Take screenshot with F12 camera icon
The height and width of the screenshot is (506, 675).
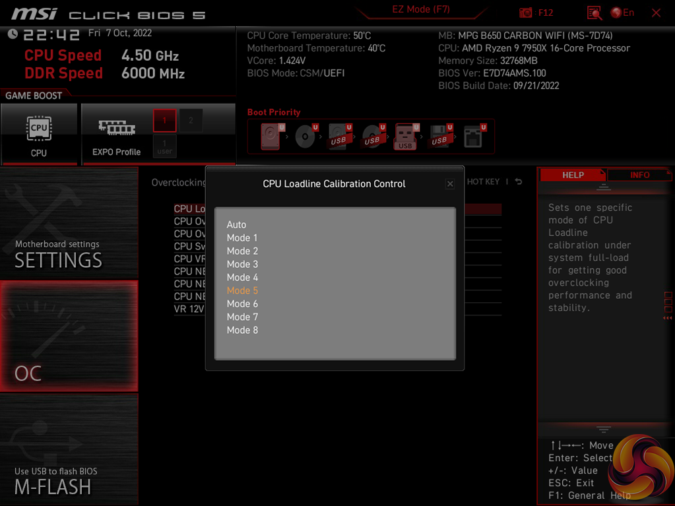point(536,13)
